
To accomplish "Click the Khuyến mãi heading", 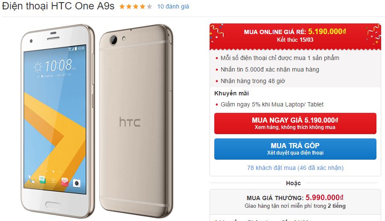I will coord(231,93).
